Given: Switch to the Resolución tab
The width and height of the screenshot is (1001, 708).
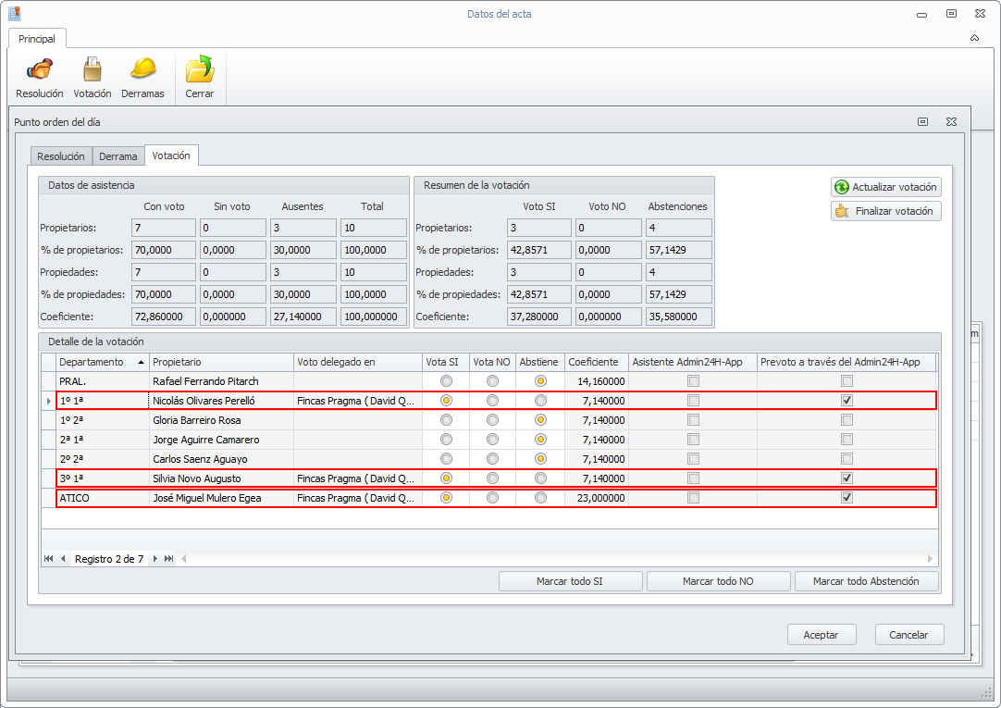Looking at the screenshot, I should [61, 156].
